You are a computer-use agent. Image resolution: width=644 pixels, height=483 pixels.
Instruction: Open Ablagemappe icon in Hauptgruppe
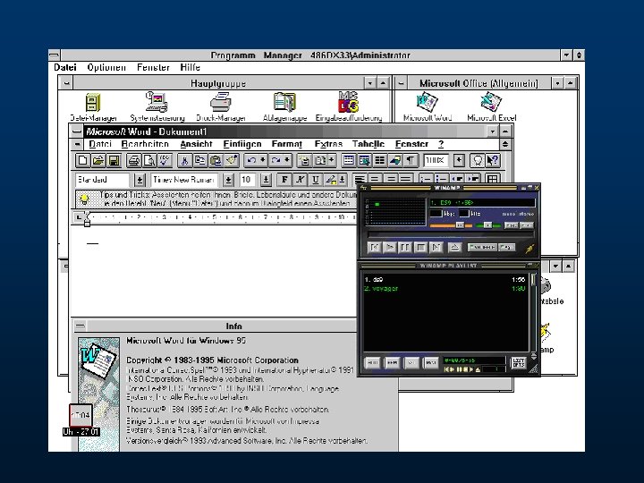284,107
